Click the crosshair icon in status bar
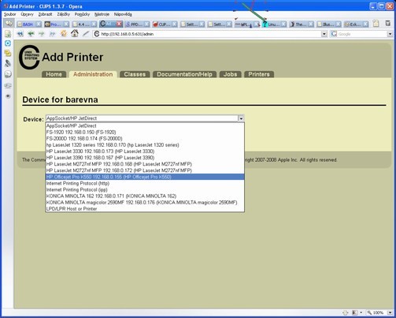Image resolution: width=396 pixels, height=318 pixels. (x=346, y=312)
